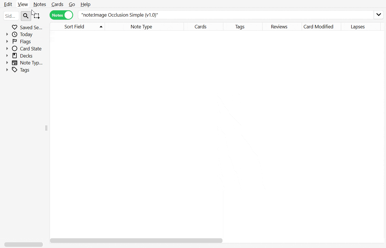The width and height of the screenshot is (386, 248).
Task: Activate the selection mode icon
Action: [36, 16]
